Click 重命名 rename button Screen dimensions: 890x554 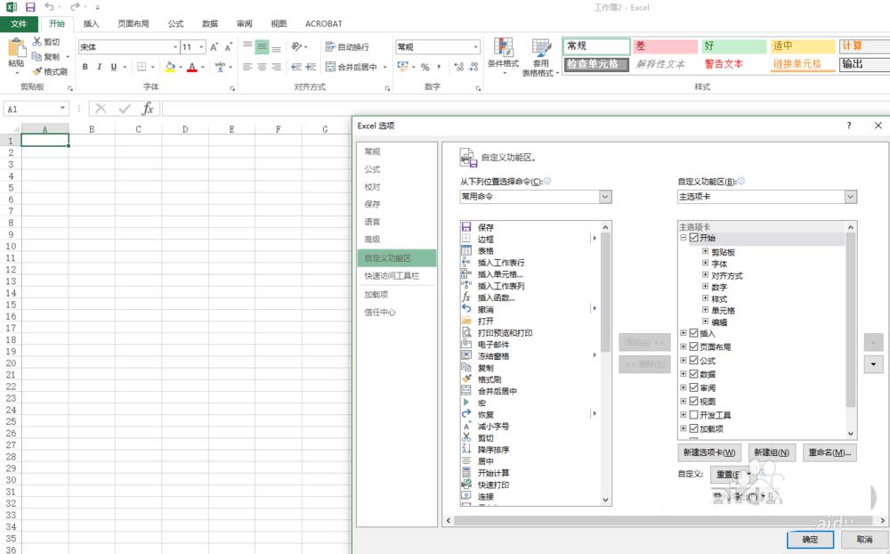(829, 452)
